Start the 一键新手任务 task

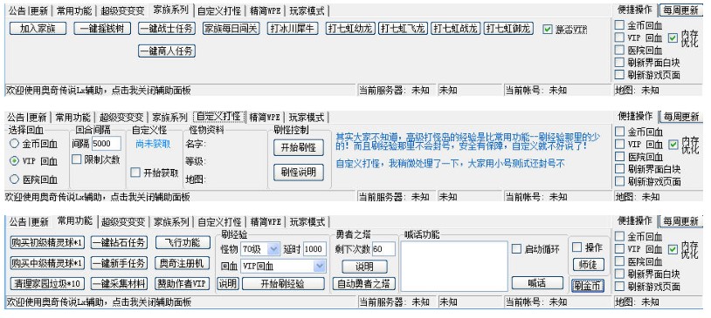click(x=120, y=263)
